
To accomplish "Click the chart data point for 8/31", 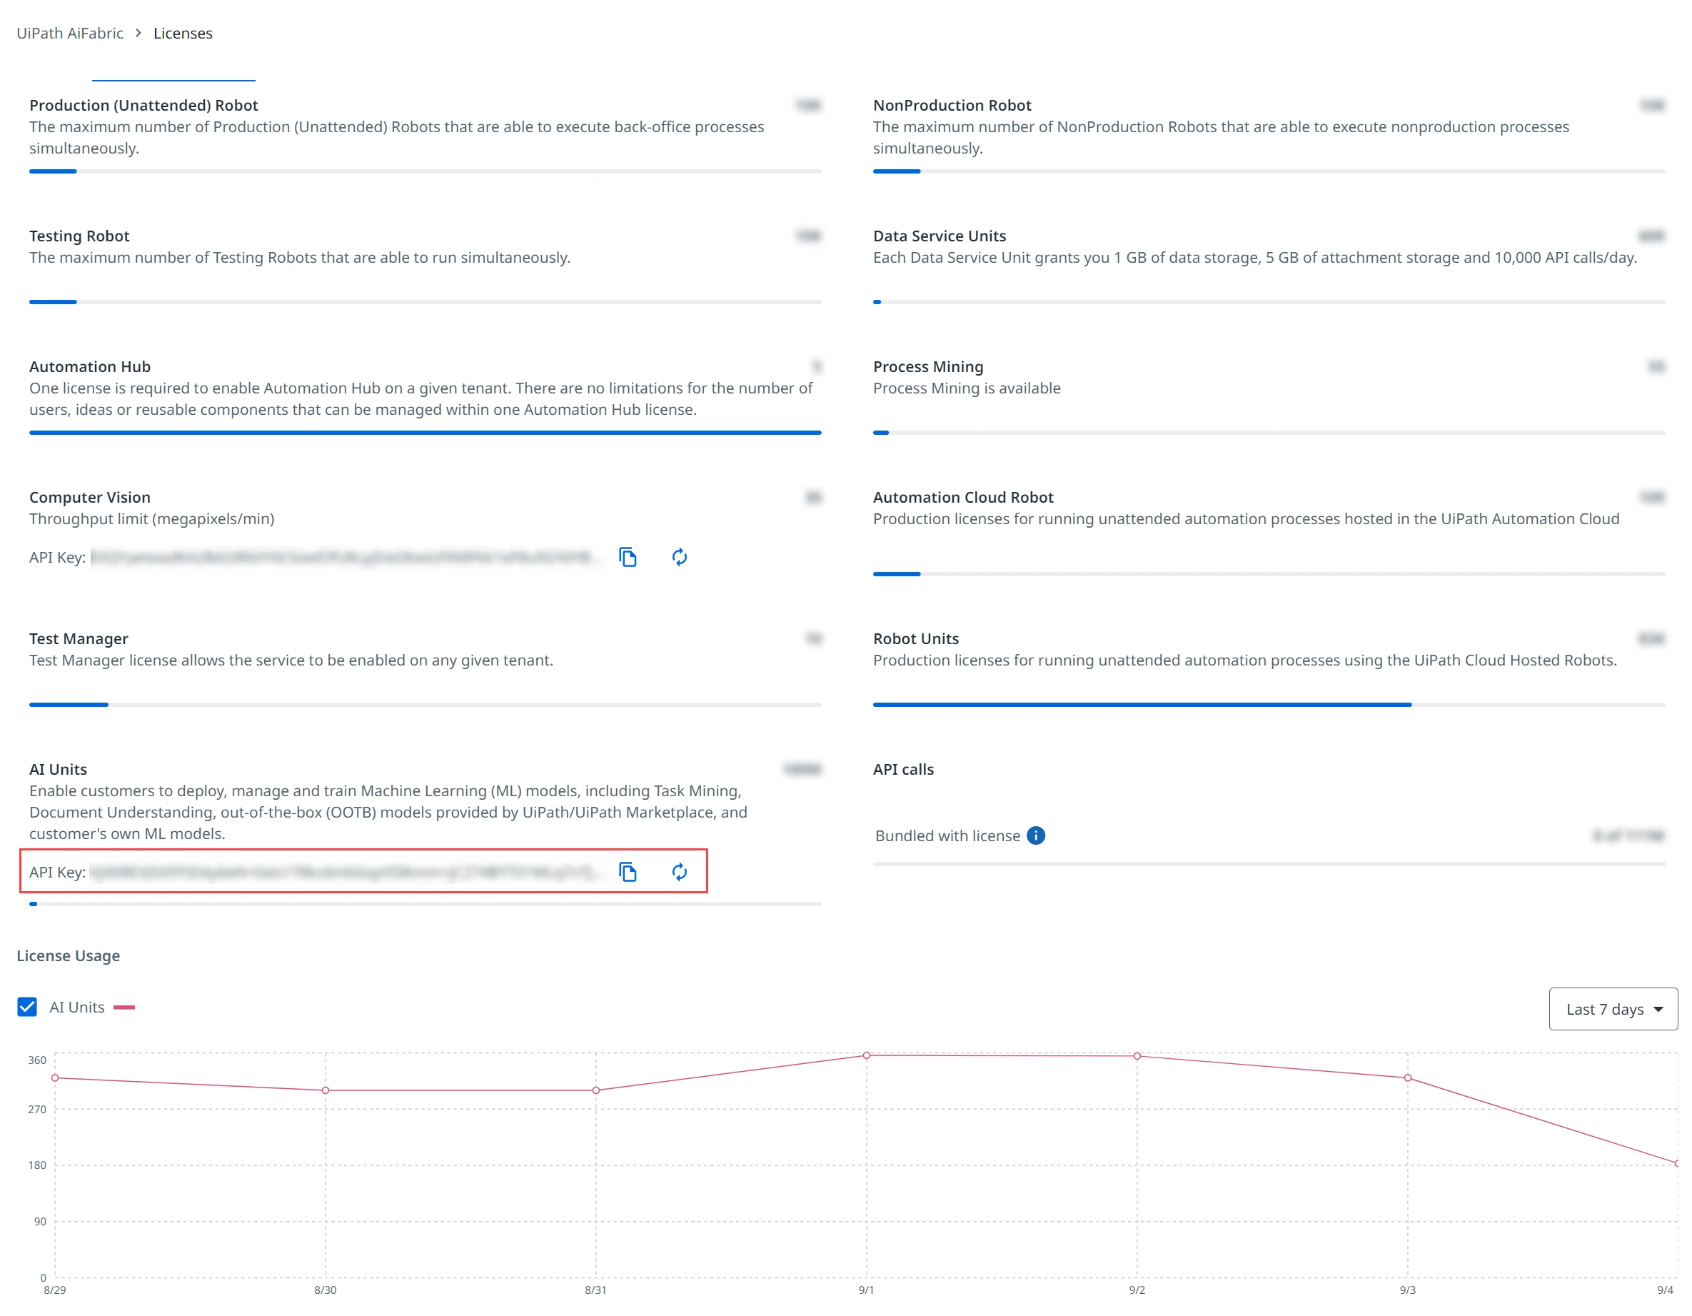I will (595, 1090).
